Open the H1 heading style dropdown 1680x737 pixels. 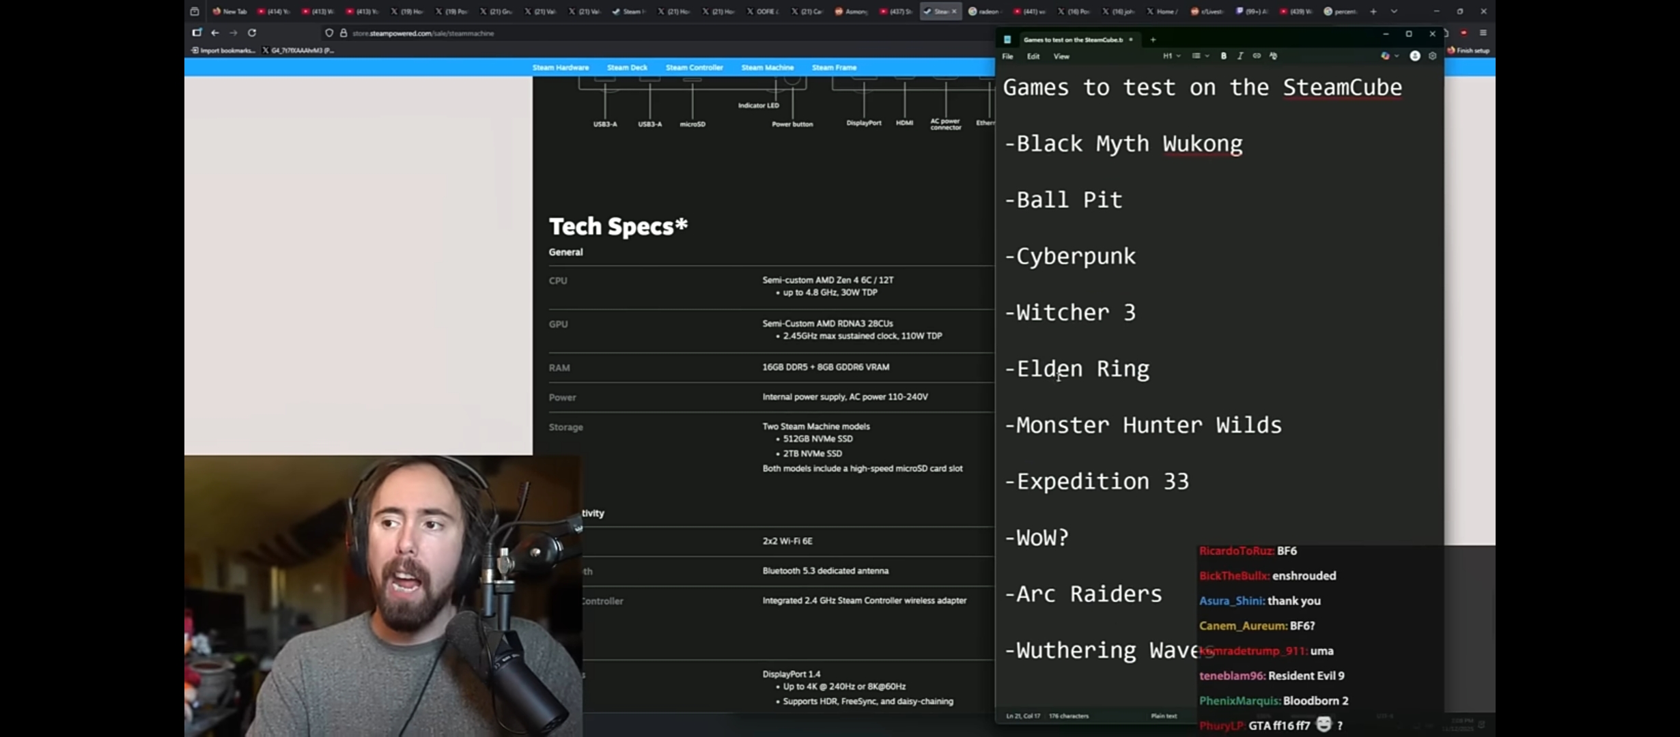(1171, 56)
